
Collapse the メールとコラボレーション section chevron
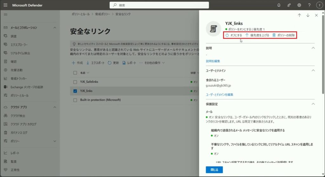(55, 28)
